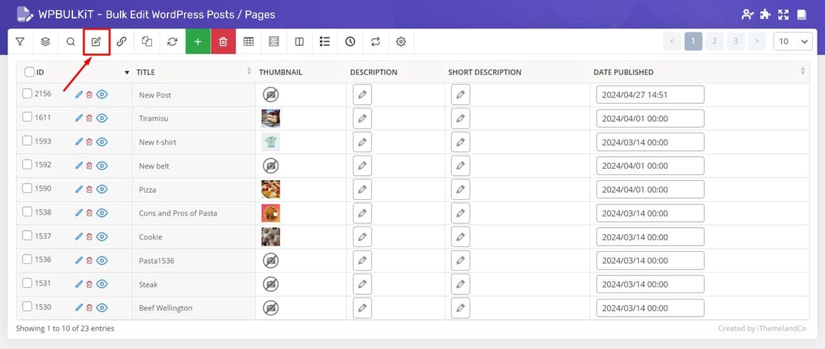Open the filter form funnel icon
Viewport: 825px width, 349px height.
[x=20, y=42]
